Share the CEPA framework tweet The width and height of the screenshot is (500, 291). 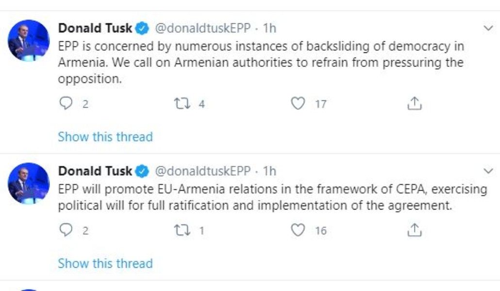tap(414, 230)
